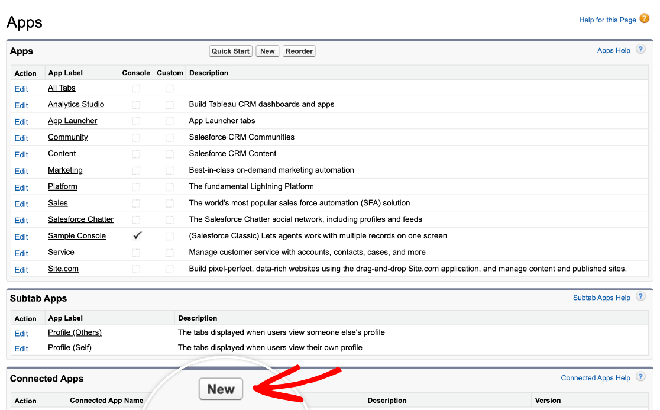This screenshot has width=660, height=410.
Task: Edit the Analytics Studio app
Action: click(21, 105)
